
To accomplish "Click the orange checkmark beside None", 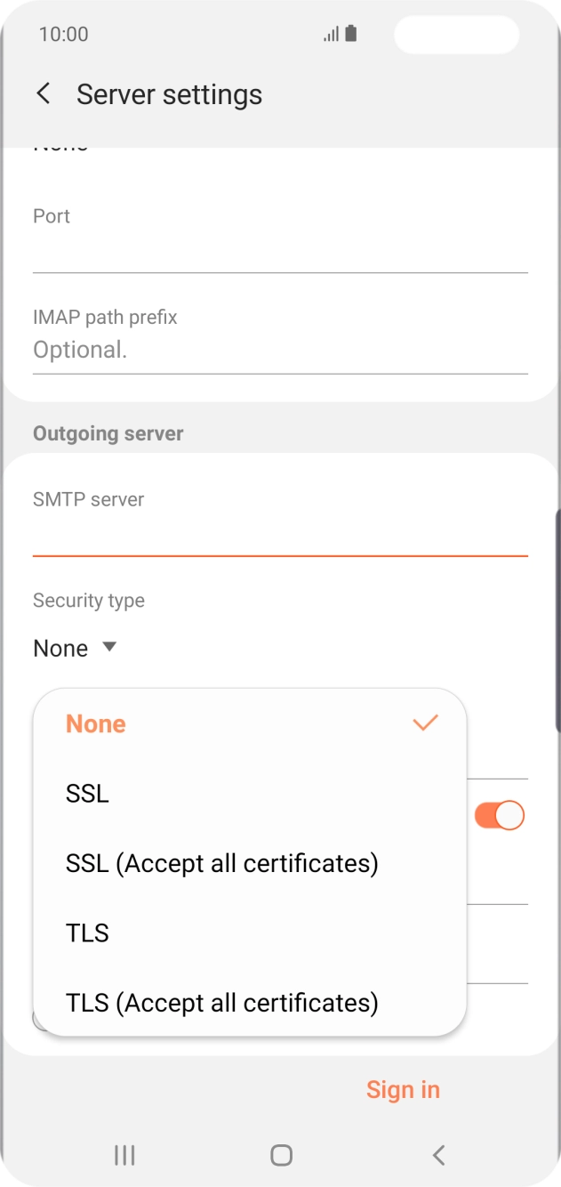I will (x=425, y=723).
